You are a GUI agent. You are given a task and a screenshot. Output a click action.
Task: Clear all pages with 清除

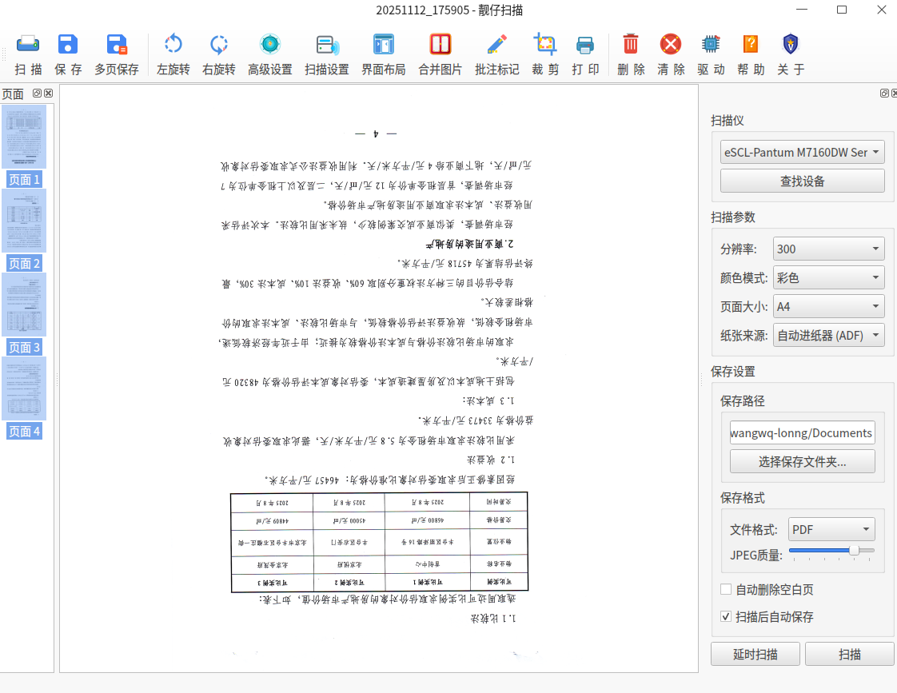(x=671, y=55)
